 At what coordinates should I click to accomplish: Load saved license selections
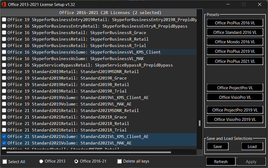click(252, 146)
